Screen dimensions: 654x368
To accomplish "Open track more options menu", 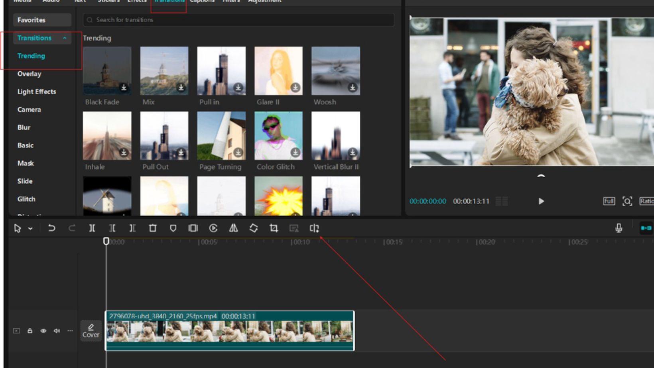I will pos(70,331).
